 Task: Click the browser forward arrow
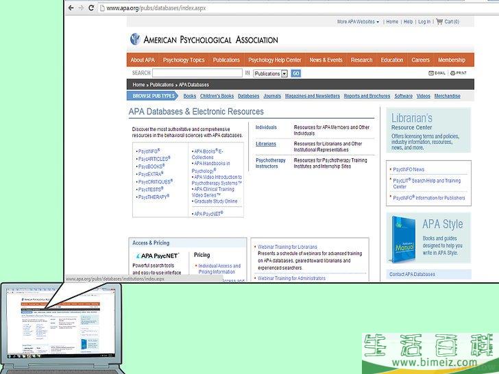[x=81, y=8]
